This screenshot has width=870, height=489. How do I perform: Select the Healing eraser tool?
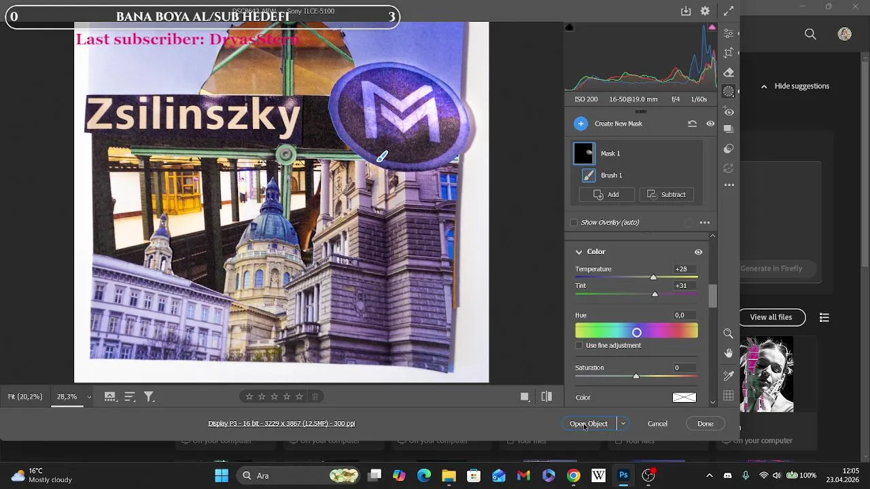click(x=729, y=73)
